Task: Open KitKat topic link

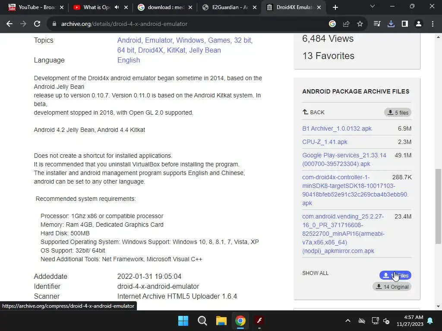Action: [176, 50]
